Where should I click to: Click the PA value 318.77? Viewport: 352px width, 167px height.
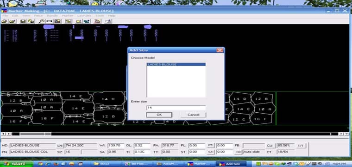[170, 145]
